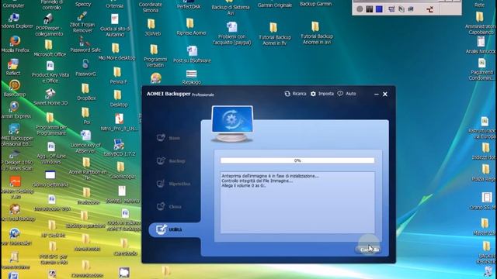Image resolution: width=497 pixels, height=279 pixels.
Task: Open the Nitro Pro 8 installer icon
Action: (119, 122)
